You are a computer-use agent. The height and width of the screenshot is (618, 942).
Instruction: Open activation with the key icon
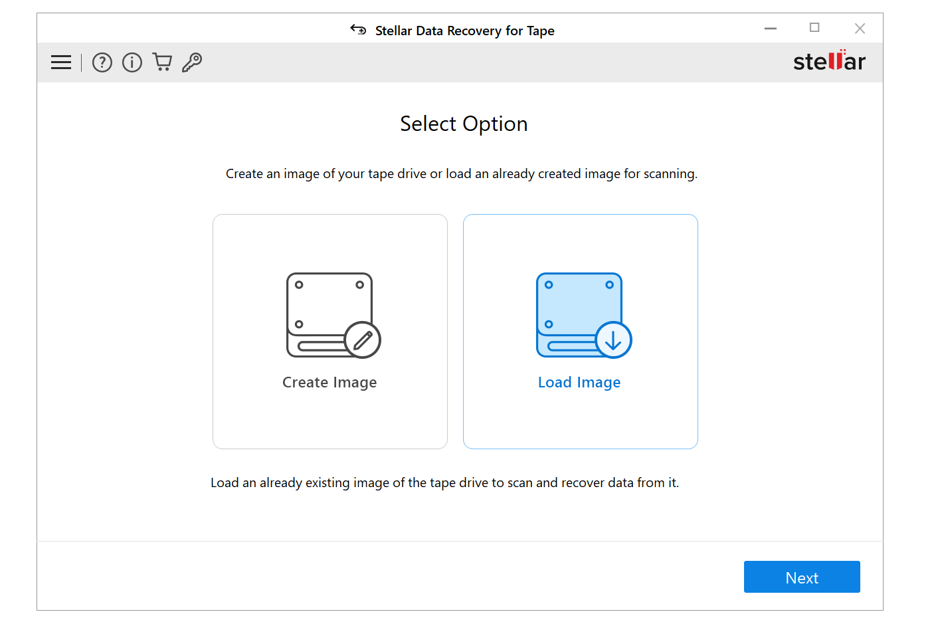pos(192,62)
